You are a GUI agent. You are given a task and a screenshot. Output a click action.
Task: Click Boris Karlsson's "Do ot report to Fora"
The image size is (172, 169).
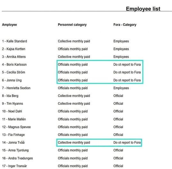click(127, 64)
